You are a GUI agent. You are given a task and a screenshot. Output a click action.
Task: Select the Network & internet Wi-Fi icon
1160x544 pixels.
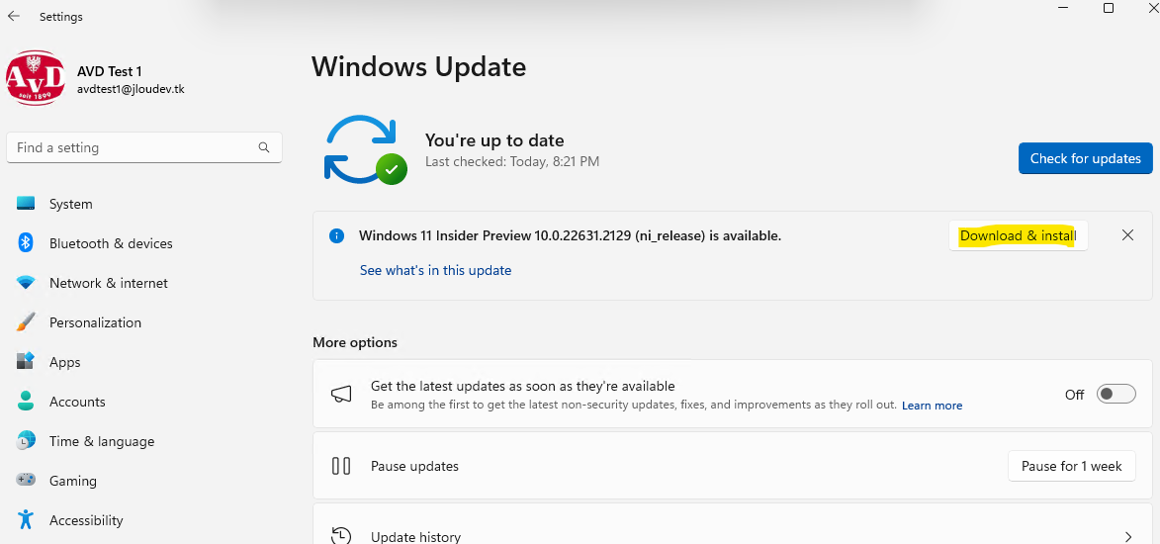click(26, 283)
